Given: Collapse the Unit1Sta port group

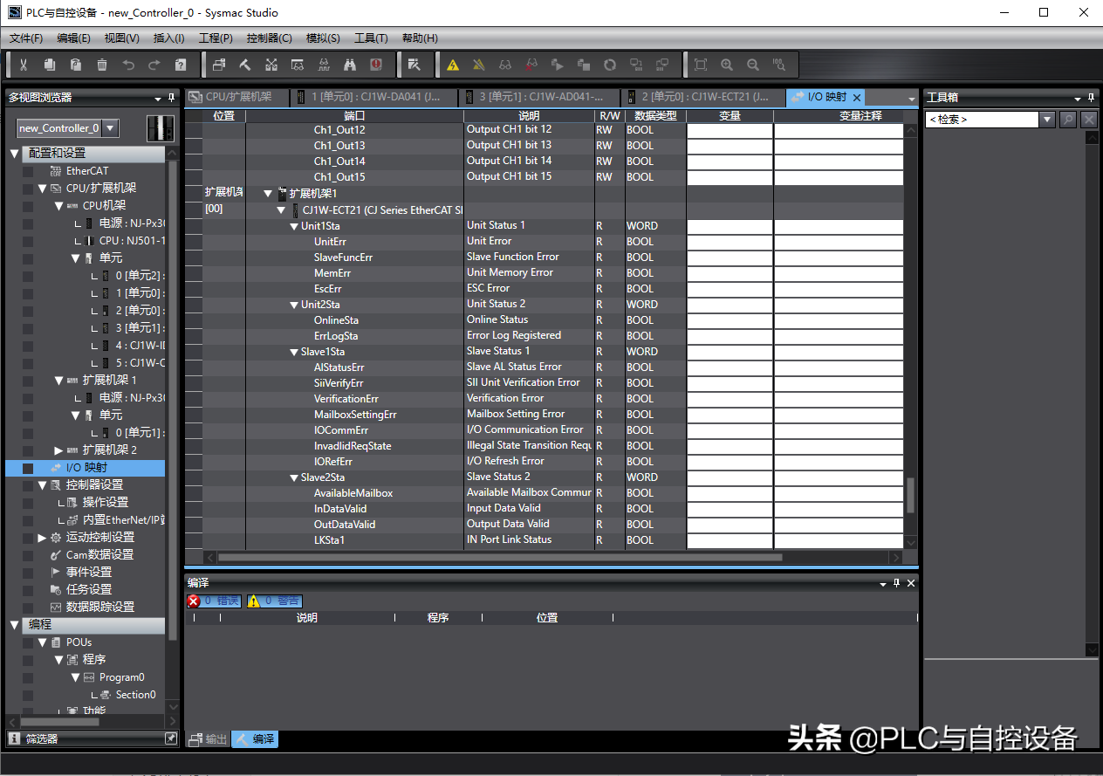Looking at the screenshot, I should pos(295,226).
